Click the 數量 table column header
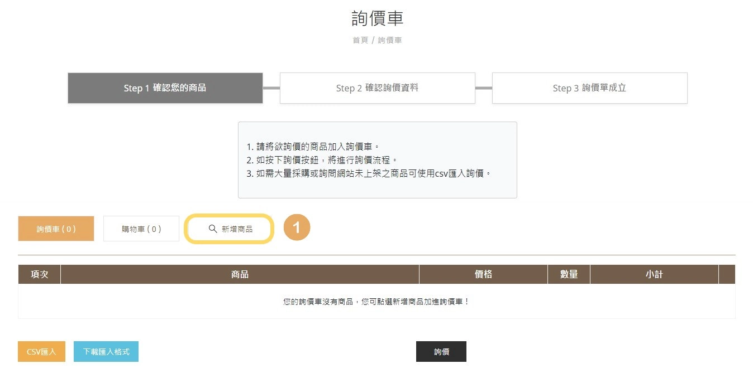This screenshot has width=753, height=383. 569,274
